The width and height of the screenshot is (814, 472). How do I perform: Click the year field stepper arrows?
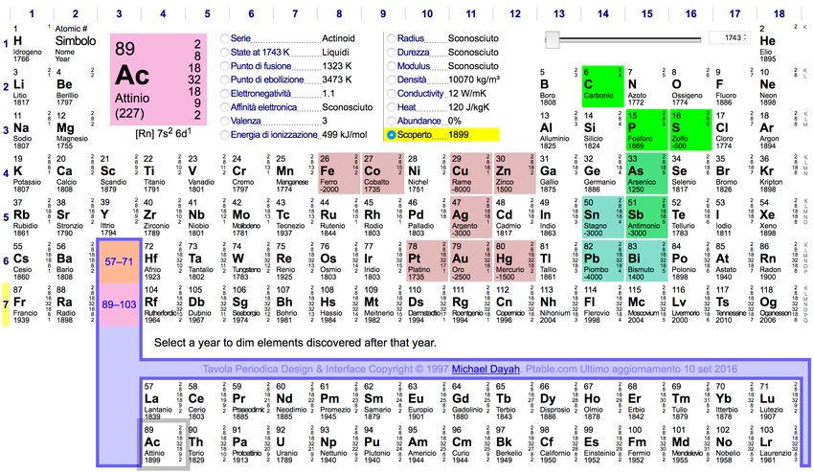[x=746, y=38]
